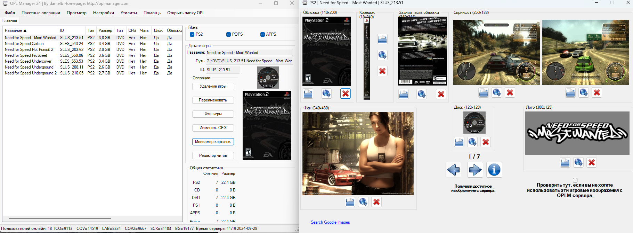Open the Пакетные операции menu
This screenshot has width=633, height=233.
pyautogui.click(x=41, y=13)
